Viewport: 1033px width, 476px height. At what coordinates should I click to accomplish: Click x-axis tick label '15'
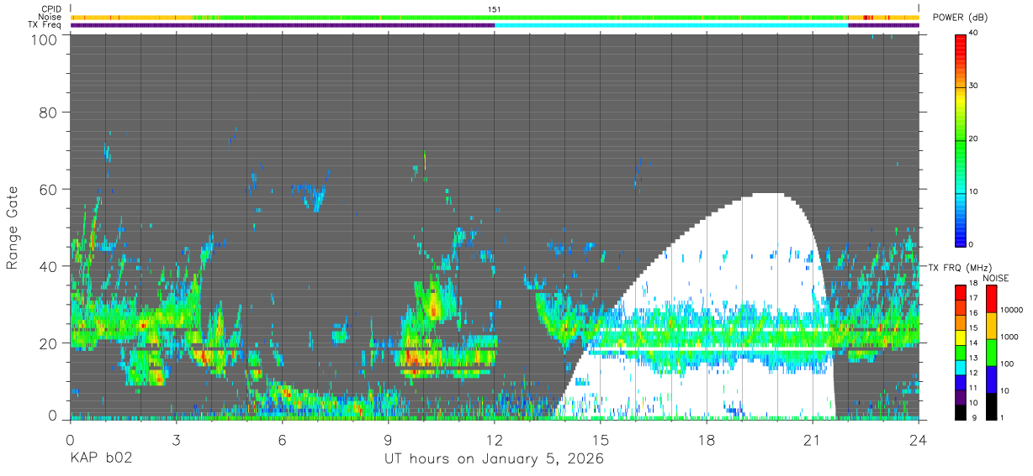point(600,441)
